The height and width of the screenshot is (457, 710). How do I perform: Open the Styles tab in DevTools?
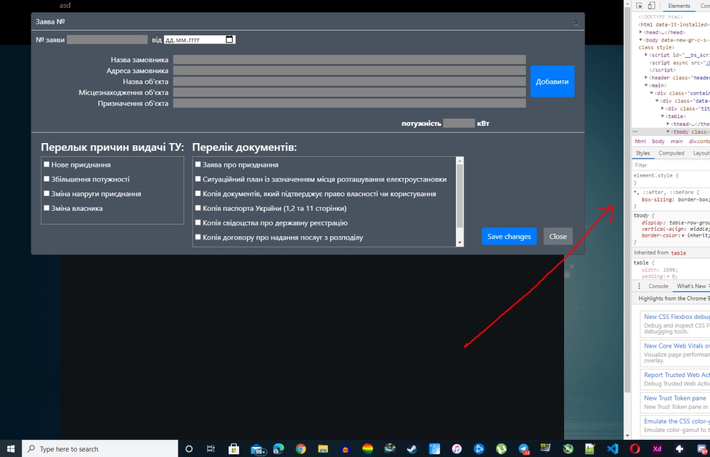click(x=643, y=153)
